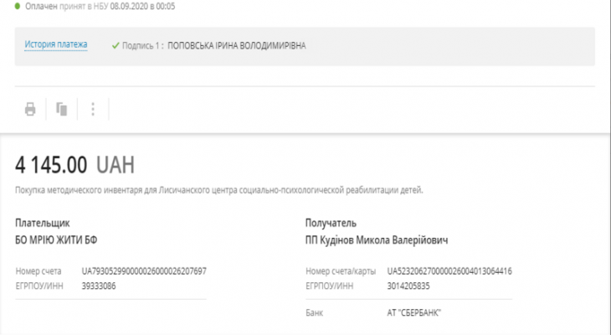Click the Плательщик heading
The height and width of the screenshot is (335, 611).
tap(43, 223)
